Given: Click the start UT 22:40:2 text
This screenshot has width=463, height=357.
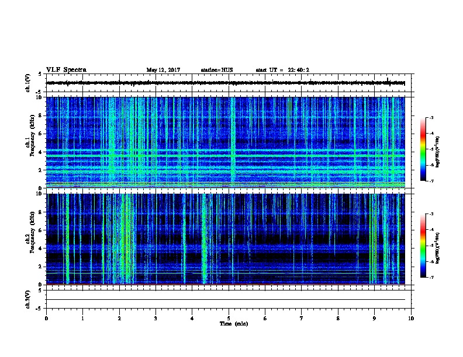Looking at the screenshot, I should tap(282, 70).
